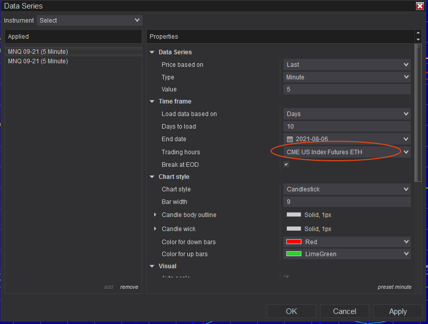The image size is (428, 324).
Task: Click the Trading hours label
Action: coord(181,152)
